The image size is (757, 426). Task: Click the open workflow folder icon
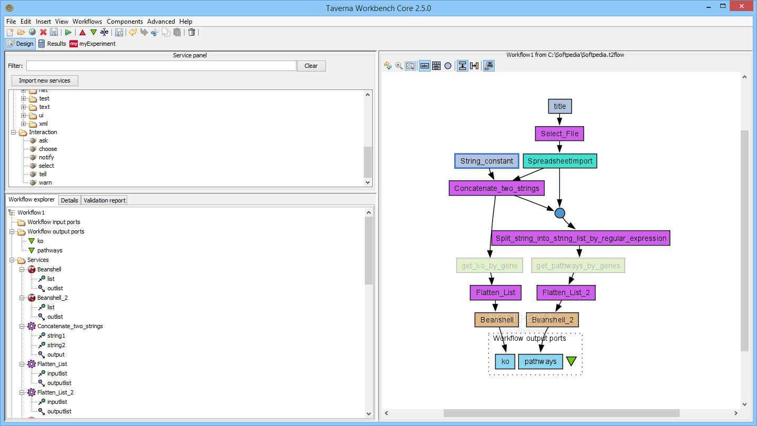(x=21, y=32)
